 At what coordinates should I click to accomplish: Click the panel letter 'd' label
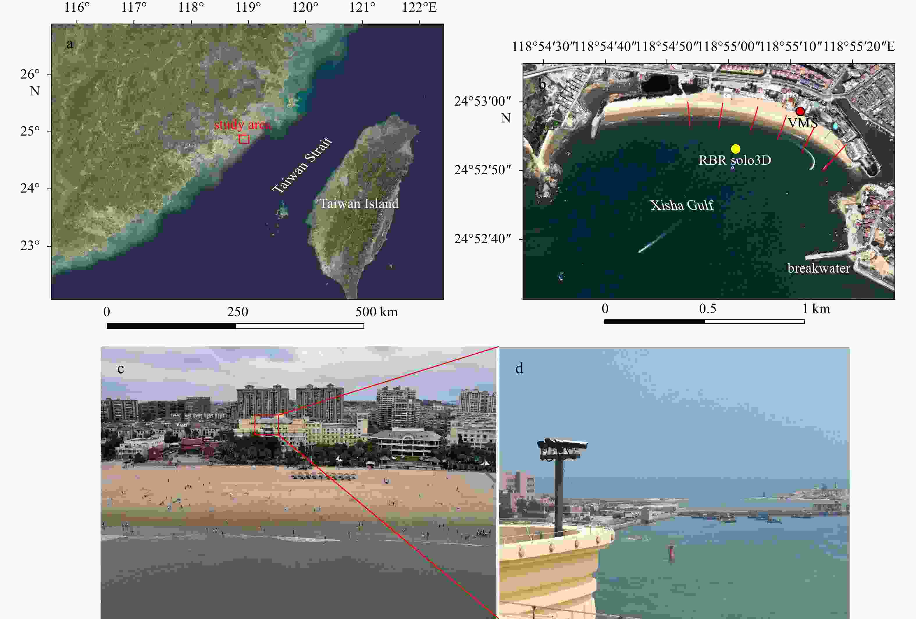519,368
